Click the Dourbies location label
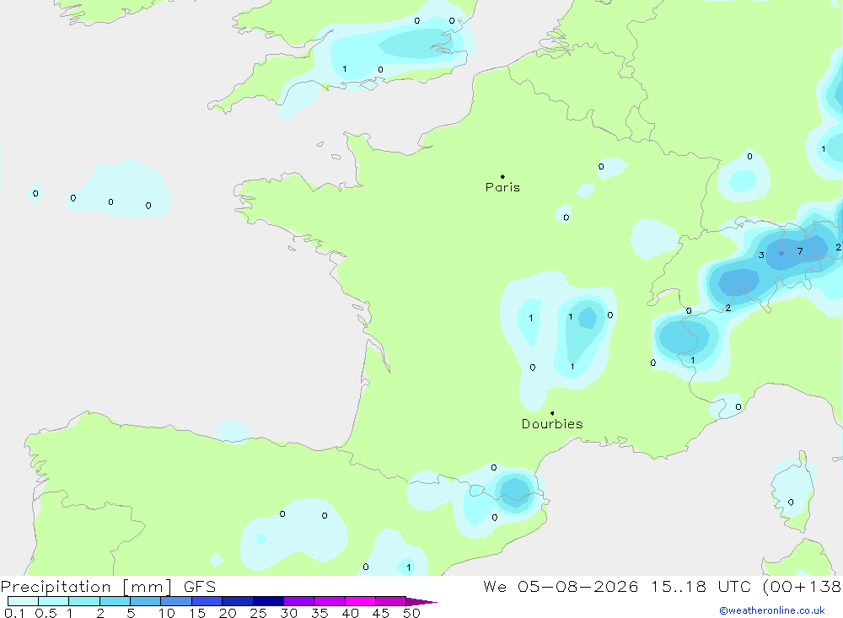 coord(552,424)
